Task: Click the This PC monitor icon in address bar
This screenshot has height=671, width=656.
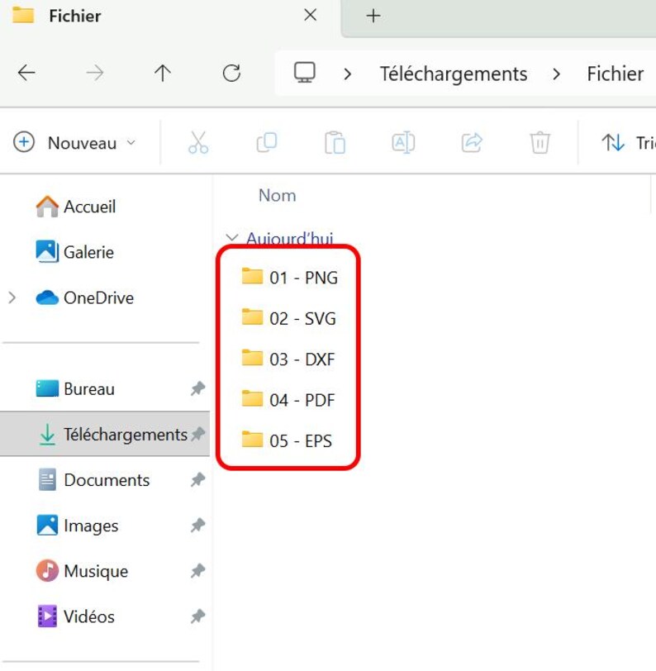Action: tap(305, 73)
